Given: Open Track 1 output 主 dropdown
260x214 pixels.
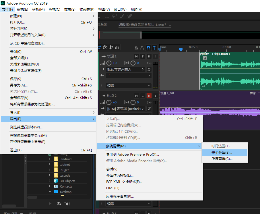Looking at the screenshot, I should (x=129, y=76).
